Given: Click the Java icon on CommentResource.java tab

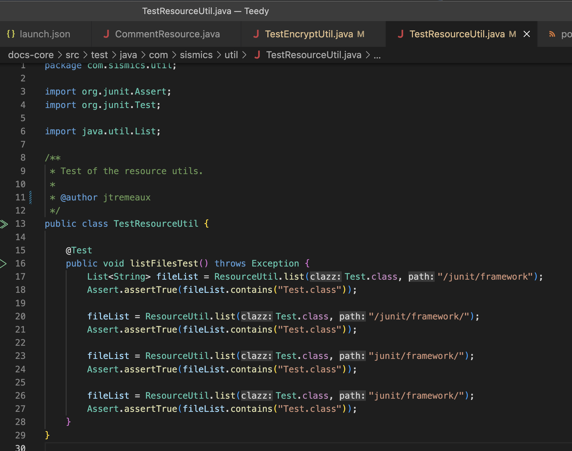Looking at the screenshot, I should coord(106,34).
